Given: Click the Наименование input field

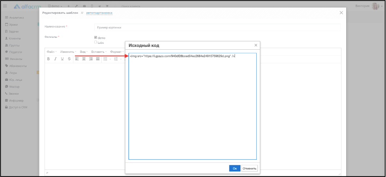Looking at the screenshot, I should coord(217,28).
